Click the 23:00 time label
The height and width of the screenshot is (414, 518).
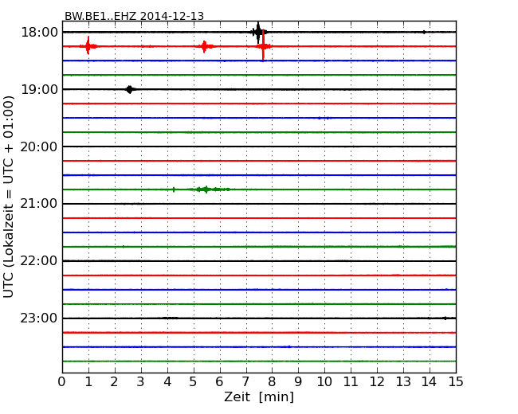coord(39,318)
